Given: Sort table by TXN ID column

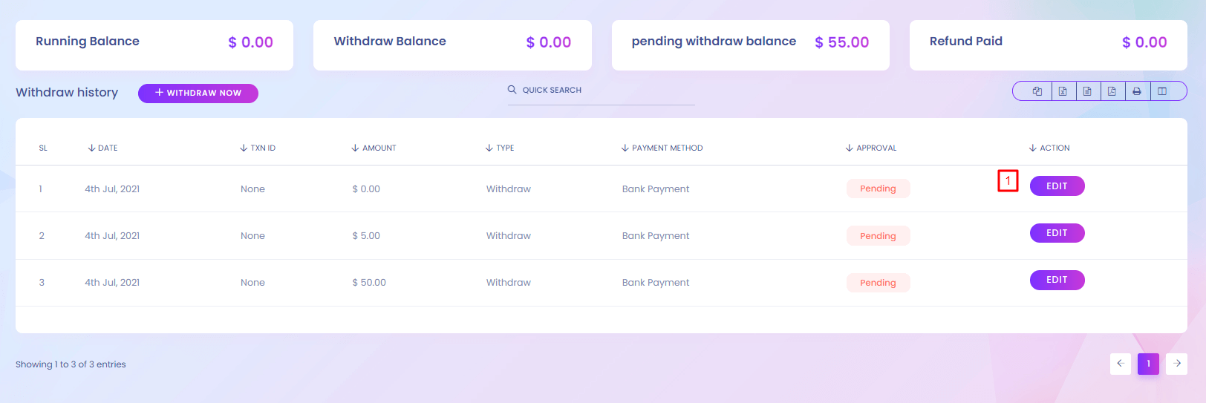Looking at the screenshot, I should click(258, 148).
